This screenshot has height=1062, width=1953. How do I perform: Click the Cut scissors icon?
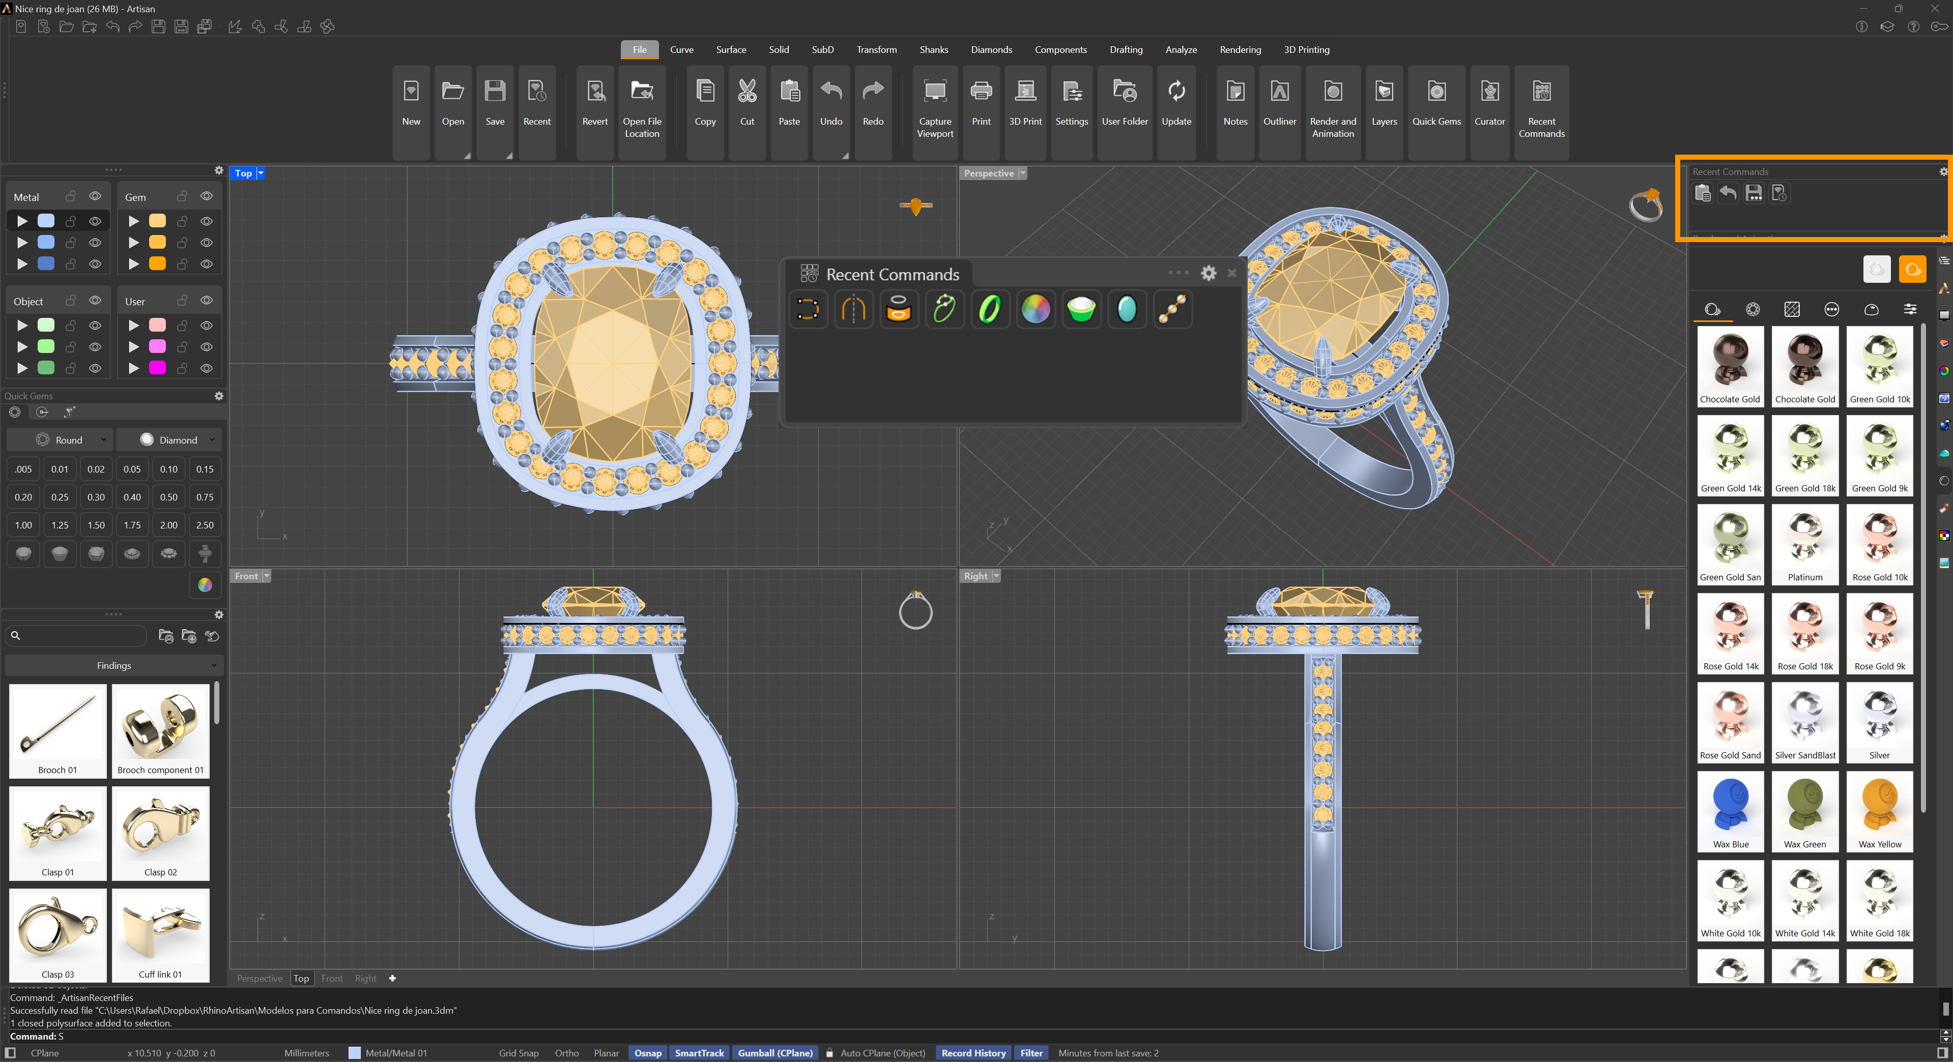(748, 92)
